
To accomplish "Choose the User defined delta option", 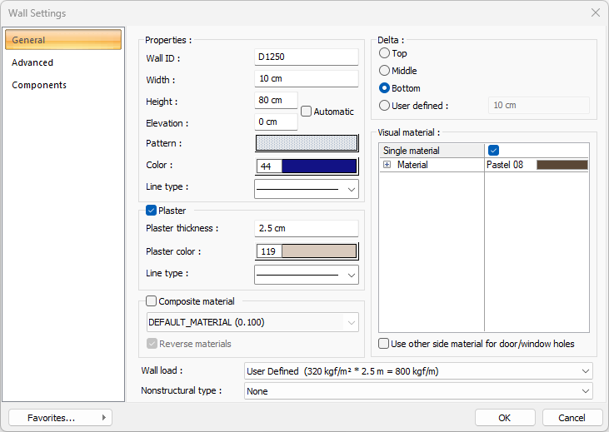I will pyautogui.click(x=385, y=106).
